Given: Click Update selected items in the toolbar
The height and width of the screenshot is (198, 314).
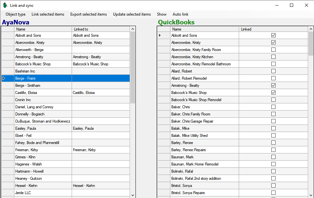Looking at the screenshot, I should (132, 14).
